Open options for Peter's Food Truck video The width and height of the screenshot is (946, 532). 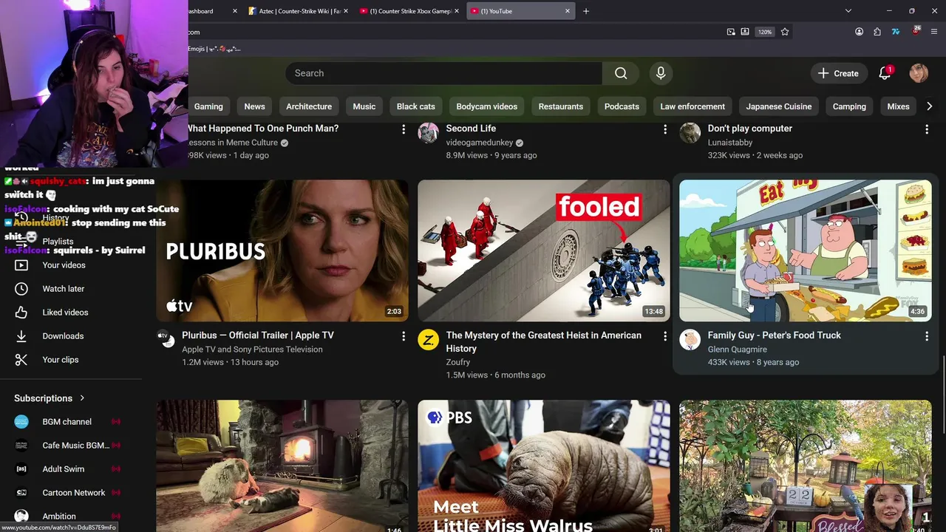point(927,336)
